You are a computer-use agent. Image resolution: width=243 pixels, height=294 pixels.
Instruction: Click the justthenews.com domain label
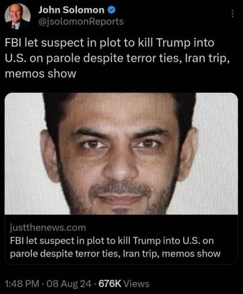(x=48, y=228)
